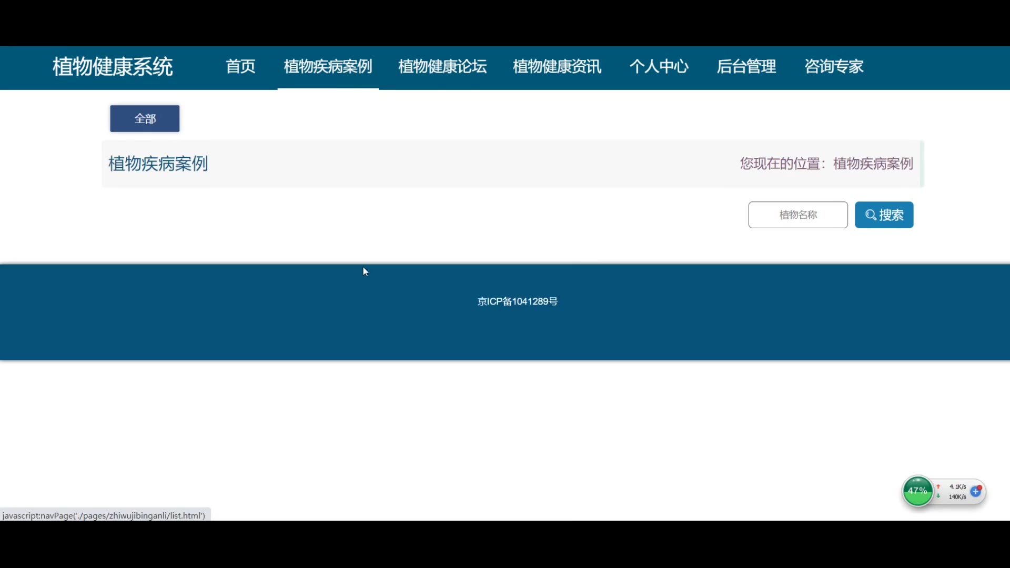
Task: Open 后台管理 from the navigation bar
Action: click(x=746, y=67)
